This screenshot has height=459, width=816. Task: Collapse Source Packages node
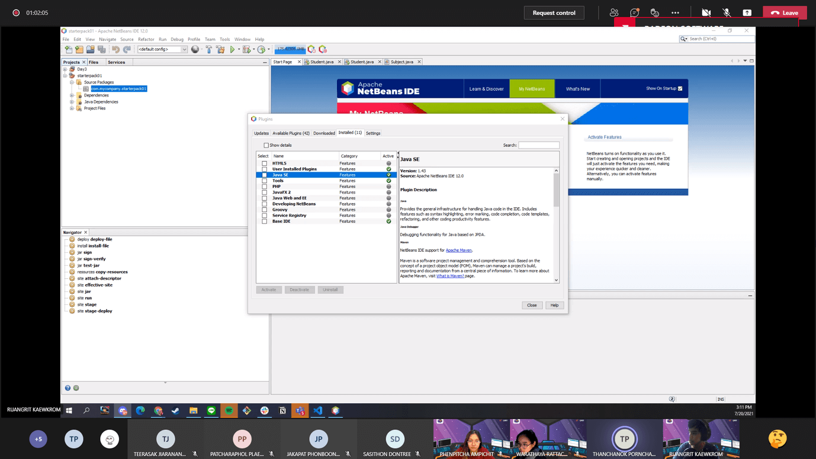pyautogui.click(x=72, y=82)
